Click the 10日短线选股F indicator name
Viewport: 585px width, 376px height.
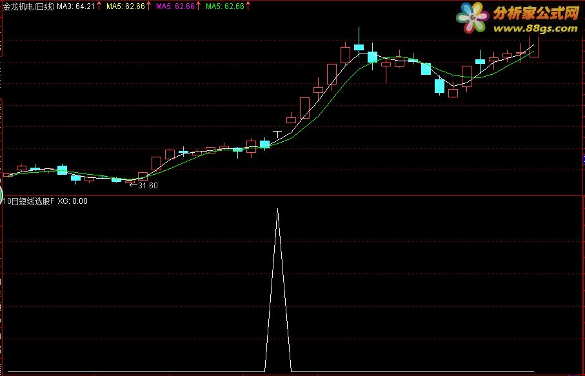click(28, 201)
